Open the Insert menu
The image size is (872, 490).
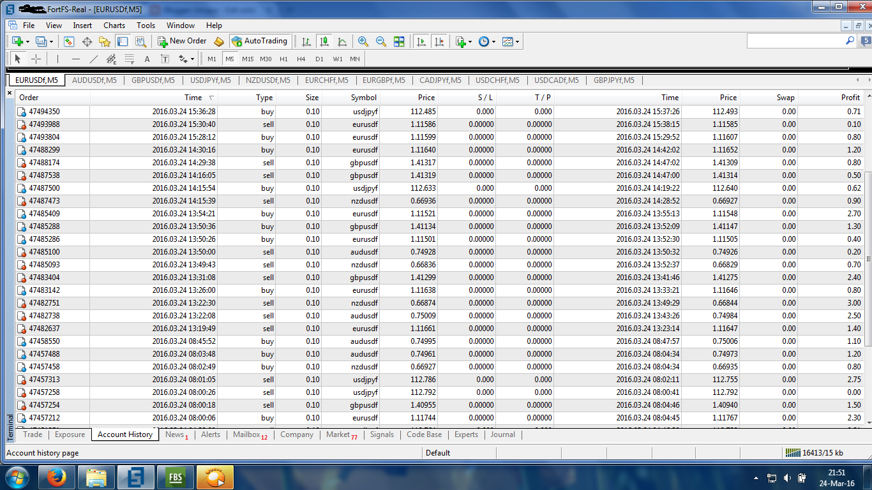click(x=82, y=26)
